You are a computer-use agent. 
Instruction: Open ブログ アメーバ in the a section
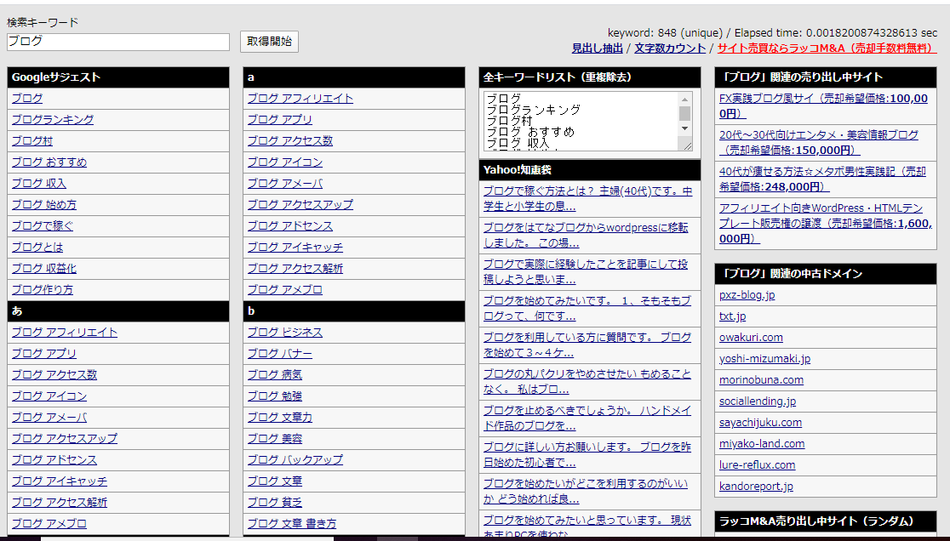(285, 184)
